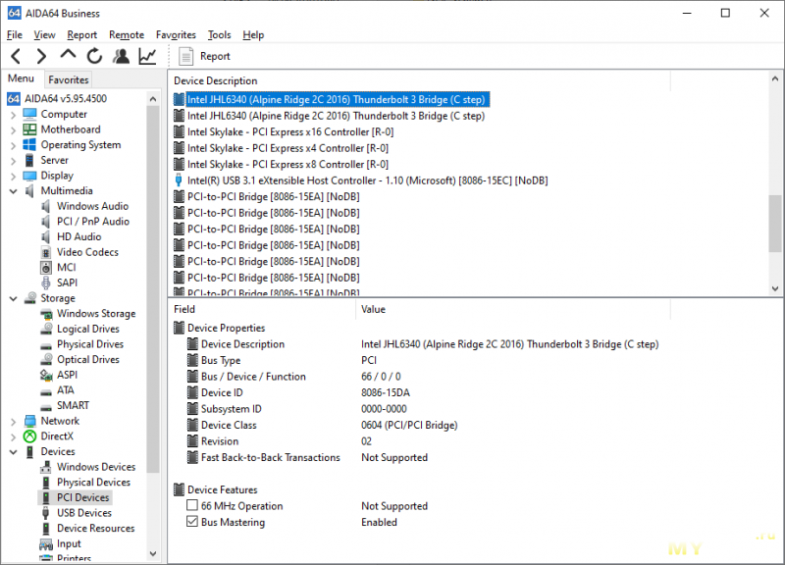Select Motherboard in the tree

click(71, 129)
